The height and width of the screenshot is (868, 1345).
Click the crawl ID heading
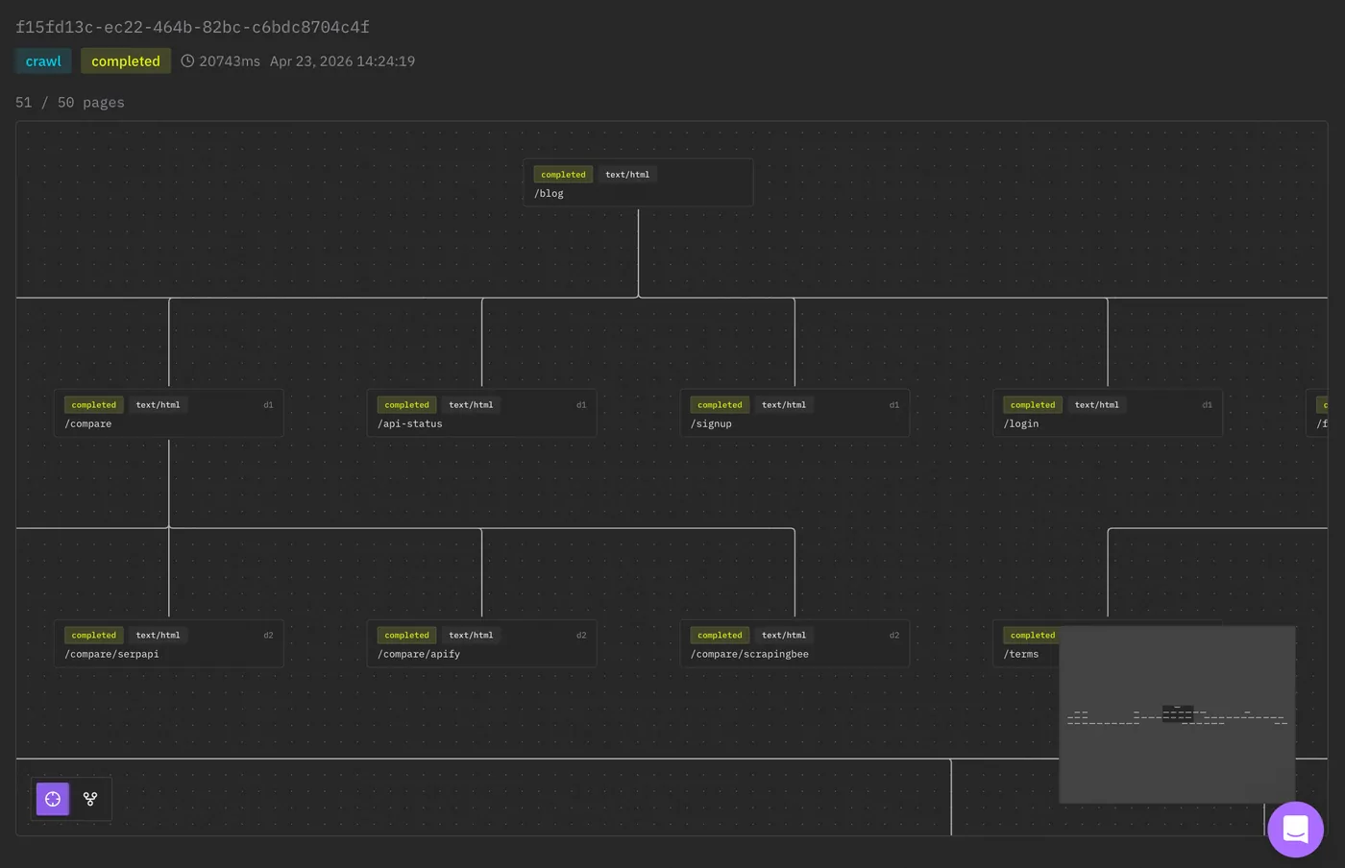191,27
